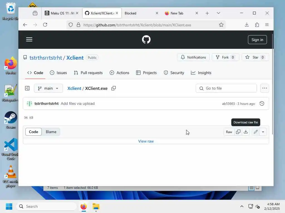Image resolution: width=285 pixels, height=213 pixels.
Task: Show site security padlock info
Action: tap(78, 25)
